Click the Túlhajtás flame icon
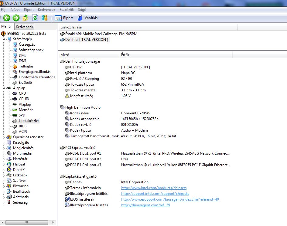Screen dimensions: 287x226 pyautogui.click(x=15, y=66)
